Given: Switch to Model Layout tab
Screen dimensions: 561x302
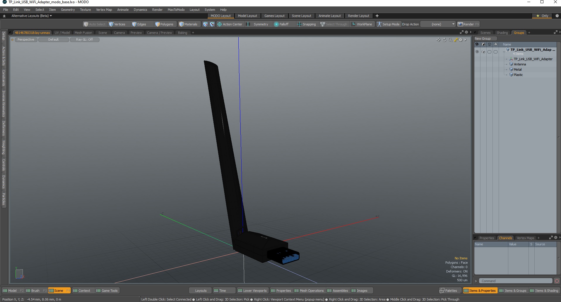Looking at the screenshot, I should pyautogui.click(x=247, y=16).
